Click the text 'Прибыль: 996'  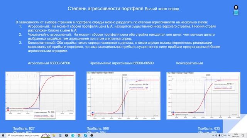[x=98, y=128]
